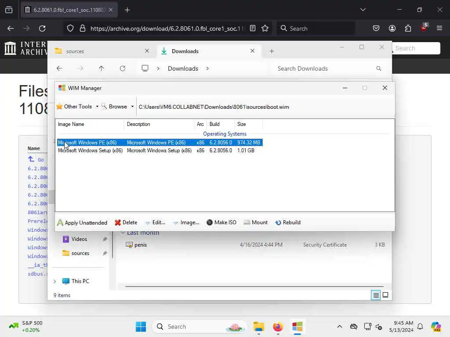
Task: Click Downloads in the address breadcrumb
Action: coord(183,68)
